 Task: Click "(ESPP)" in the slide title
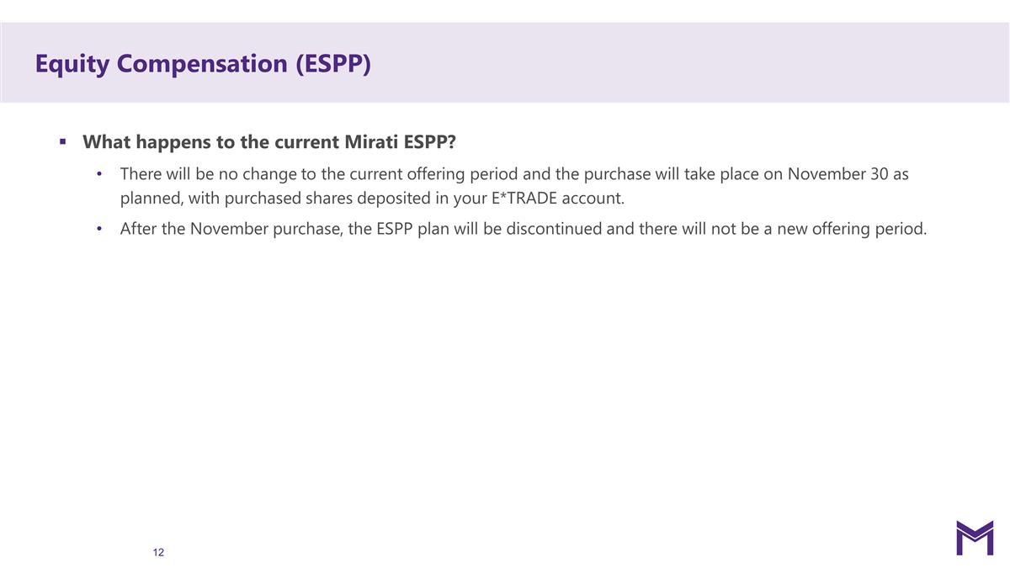tap(332, 63)
